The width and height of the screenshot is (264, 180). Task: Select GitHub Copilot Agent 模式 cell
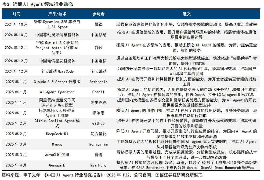click(57, 123)
